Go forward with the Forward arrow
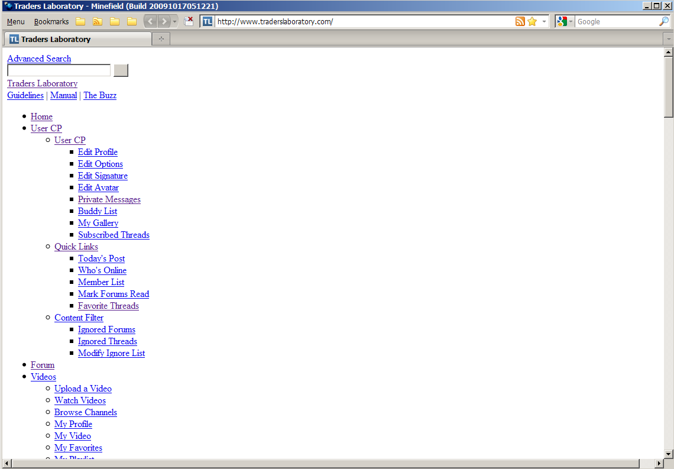Viewport: 674px width, 469px height. pos(164,21)
